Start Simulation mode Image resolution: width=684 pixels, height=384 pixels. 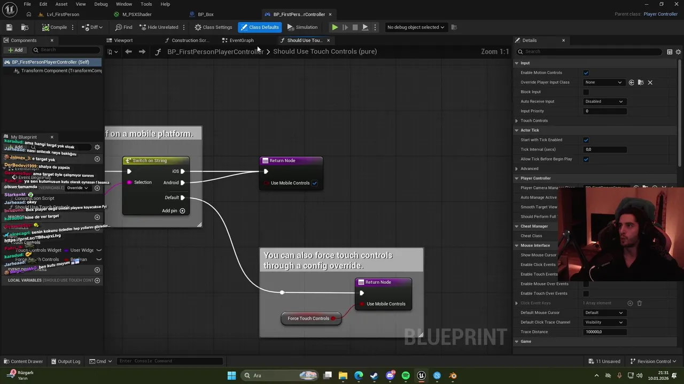coord(302,27)
